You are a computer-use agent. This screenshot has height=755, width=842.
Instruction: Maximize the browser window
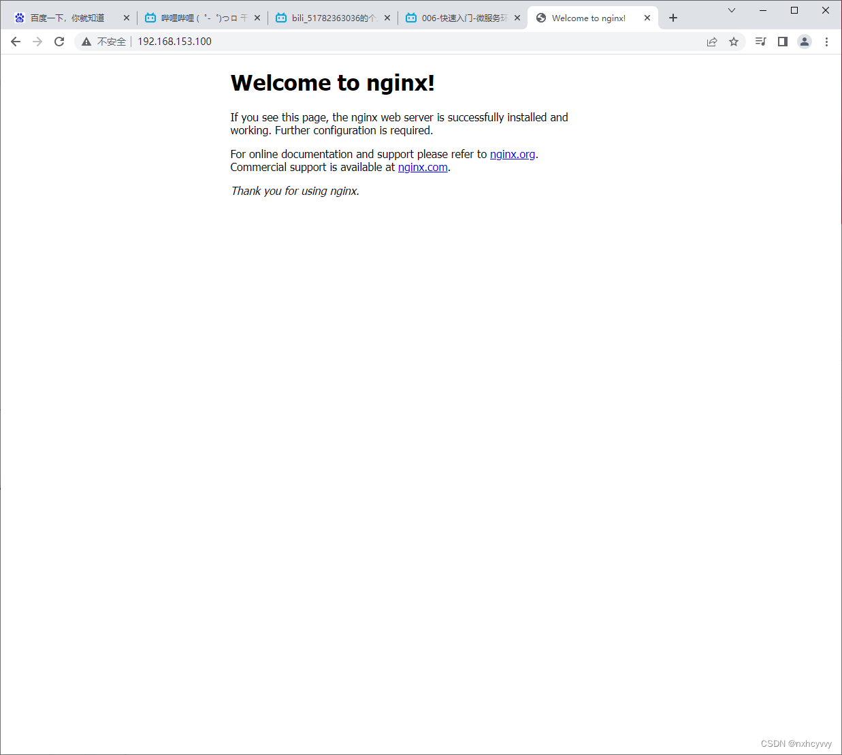point(794,10)
